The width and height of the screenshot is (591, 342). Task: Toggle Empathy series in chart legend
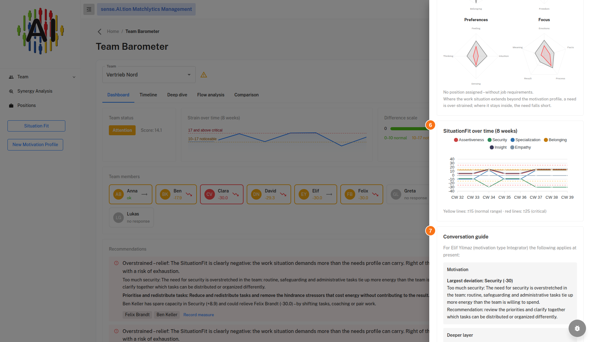click(521, 147)
